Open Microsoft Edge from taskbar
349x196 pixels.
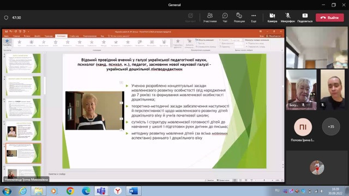click(x=86, y=191)
